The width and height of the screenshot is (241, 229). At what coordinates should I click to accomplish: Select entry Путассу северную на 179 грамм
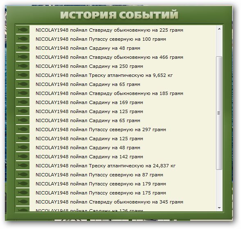101,184
